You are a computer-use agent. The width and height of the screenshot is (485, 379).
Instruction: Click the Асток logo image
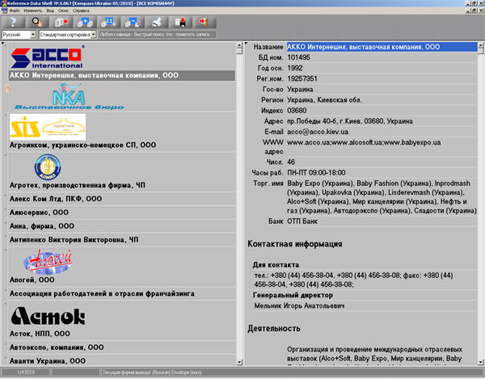pyautogui.click(x=48, y=316)
